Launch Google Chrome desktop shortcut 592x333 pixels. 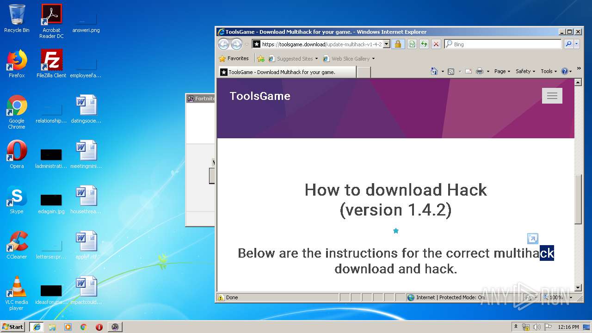pyautogui.click(x=17, y=112)
